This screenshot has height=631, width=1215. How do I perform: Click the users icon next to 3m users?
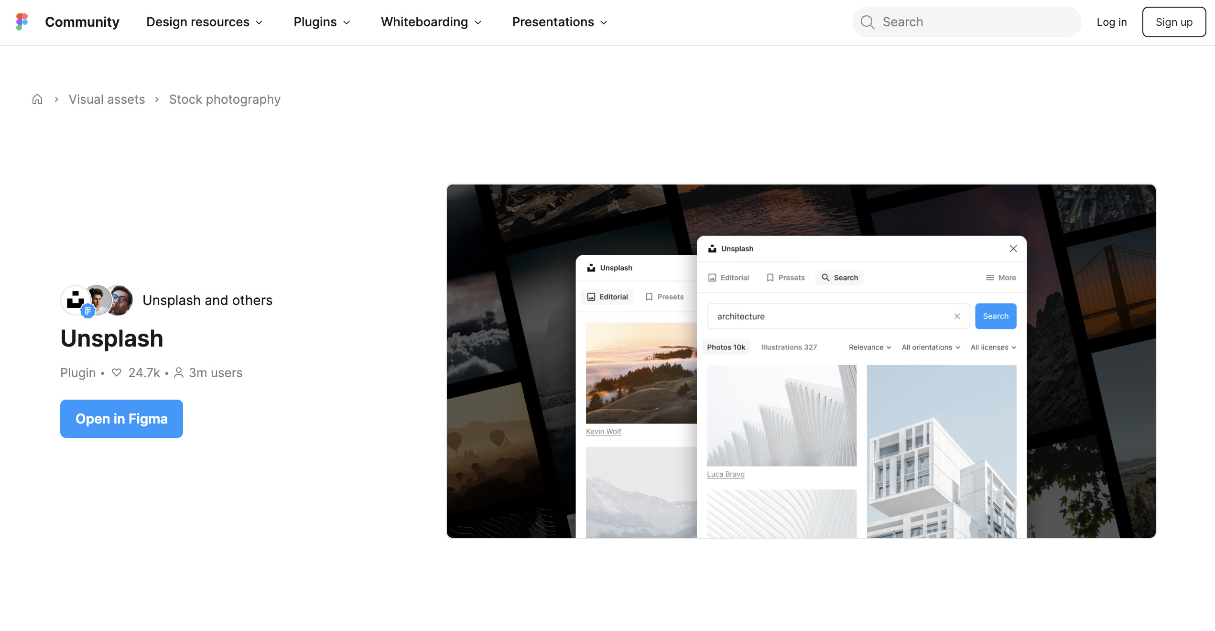pos(179,372)
